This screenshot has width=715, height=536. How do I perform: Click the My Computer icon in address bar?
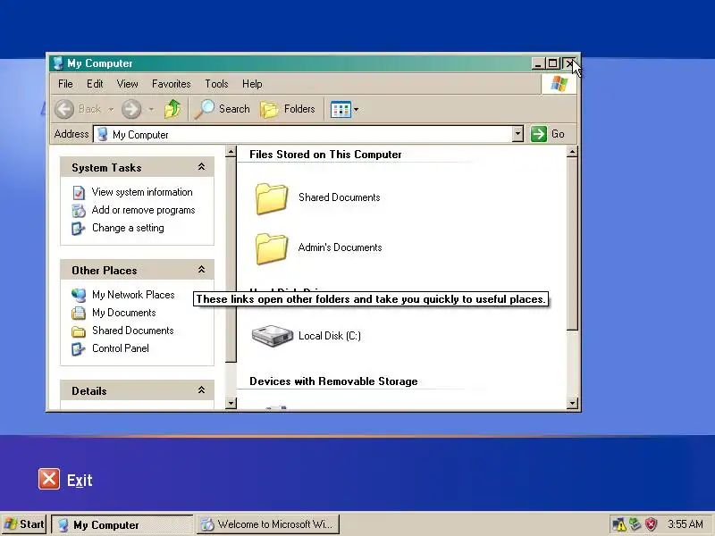(103, 134)
